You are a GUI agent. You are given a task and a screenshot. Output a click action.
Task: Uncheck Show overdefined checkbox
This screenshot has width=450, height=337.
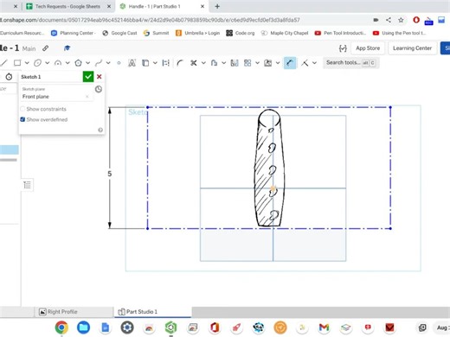coord(22,119)
